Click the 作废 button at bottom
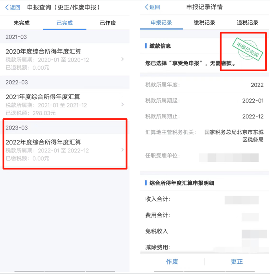 click(172, 261)
